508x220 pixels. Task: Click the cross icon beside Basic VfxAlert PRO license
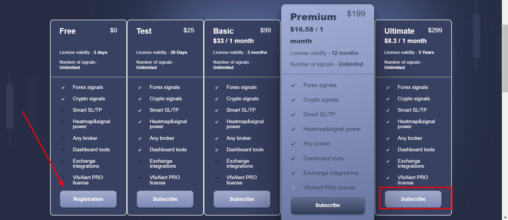(217, 178)
